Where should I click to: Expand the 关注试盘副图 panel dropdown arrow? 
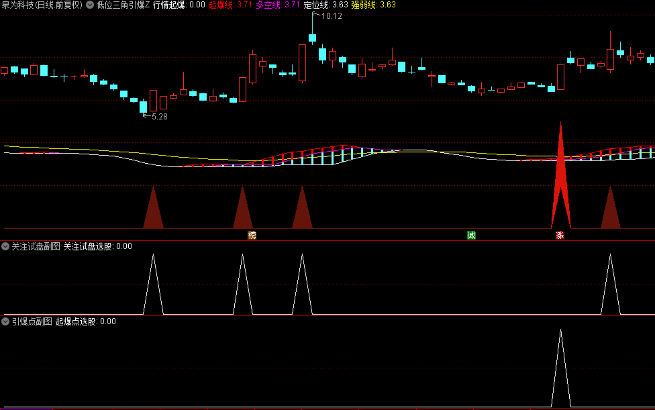pyautogui.click(x=5, y=246)
